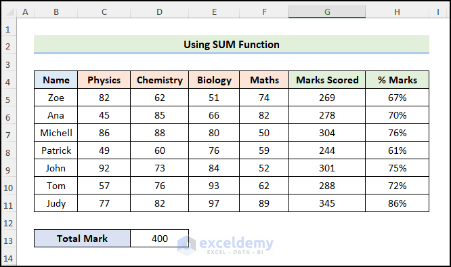Select John's Physics score 92

(104, 168)
